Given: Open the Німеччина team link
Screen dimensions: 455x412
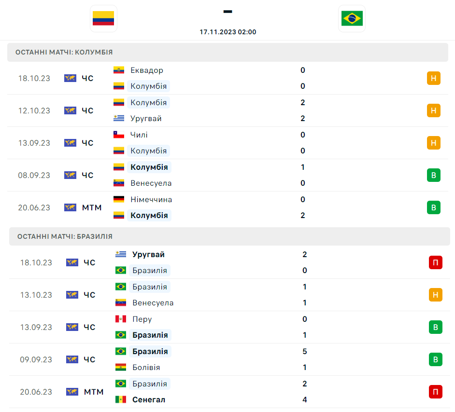Looking at the screenshot, I should (151, 199).
